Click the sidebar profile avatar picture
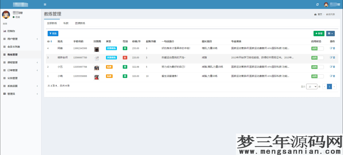 pos(6,15)
